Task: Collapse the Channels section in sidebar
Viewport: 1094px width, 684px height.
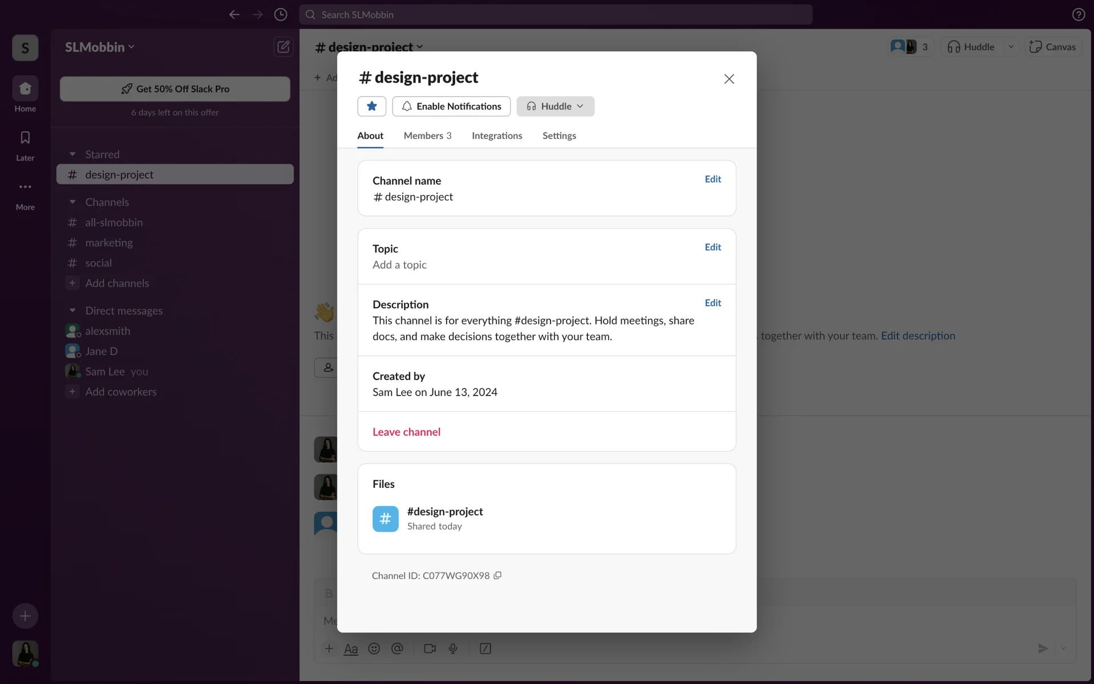Action: coord(72,202)
